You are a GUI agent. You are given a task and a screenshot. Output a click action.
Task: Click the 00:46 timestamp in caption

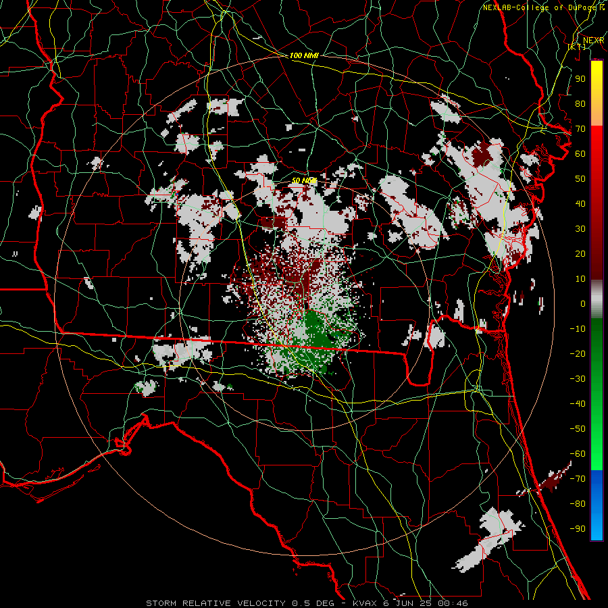tap(453, 603)
